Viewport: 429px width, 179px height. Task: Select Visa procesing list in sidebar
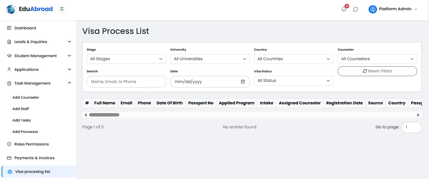coord(39,172)
